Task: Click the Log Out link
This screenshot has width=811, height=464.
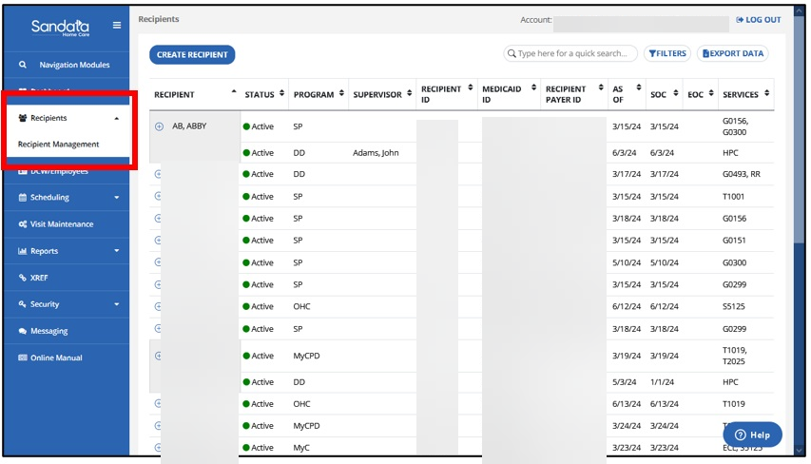Action: tap(759, 20)
